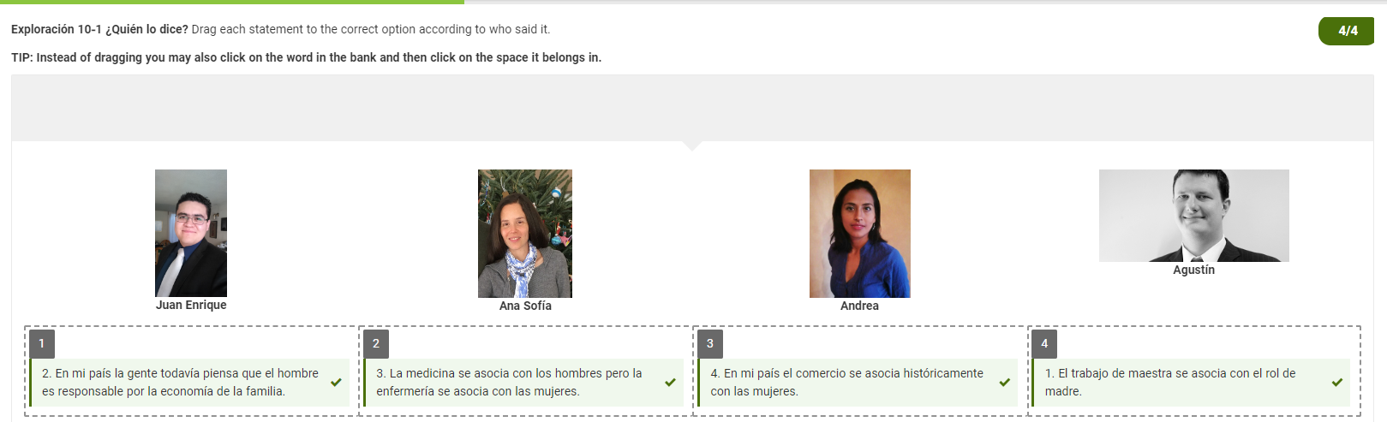Click the number 4 badge on fourth drop zone
Image resolution: width=1387 pixels, height=422 pixels.
[1043, 343]
